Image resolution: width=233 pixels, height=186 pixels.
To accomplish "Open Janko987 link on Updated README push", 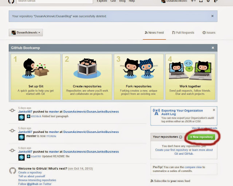I will click(25, 152).
